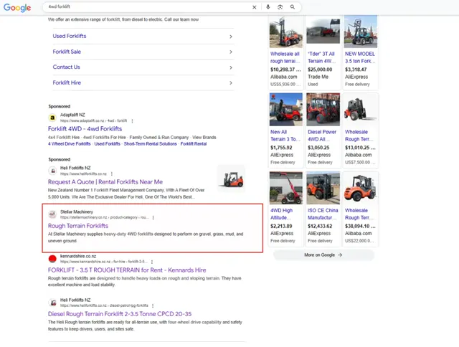Open the Forklift Hire sitelink row
The height and width of the screenshot is (347, 459).
click(x=143, y=82)
